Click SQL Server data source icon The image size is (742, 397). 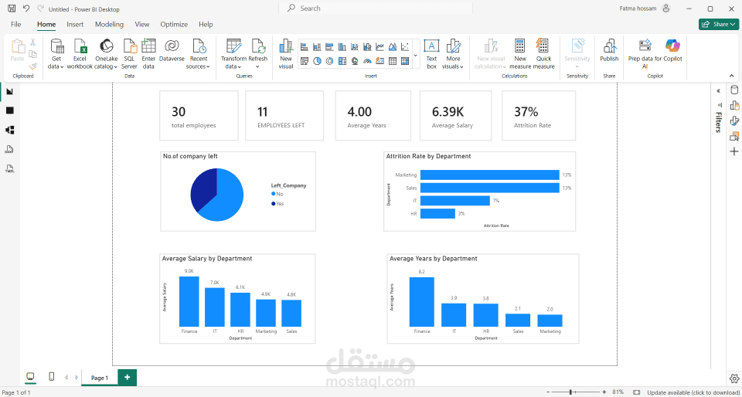click(130, 46)
